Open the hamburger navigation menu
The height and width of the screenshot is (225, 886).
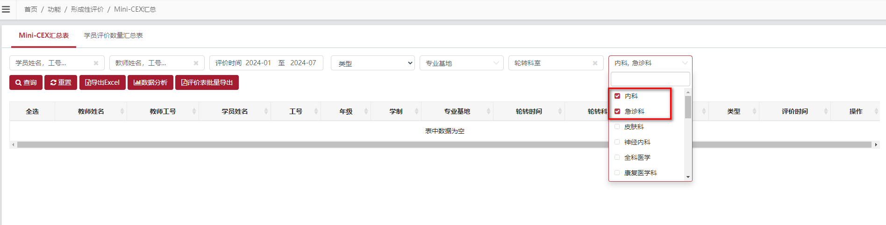click(x=6, y=9)
